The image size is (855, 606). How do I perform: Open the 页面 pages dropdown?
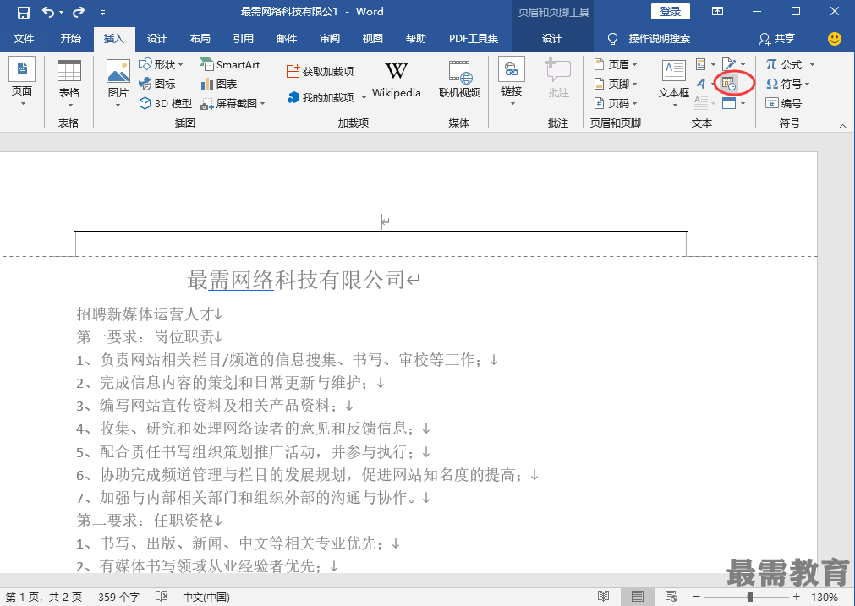[x=22, y=82]
